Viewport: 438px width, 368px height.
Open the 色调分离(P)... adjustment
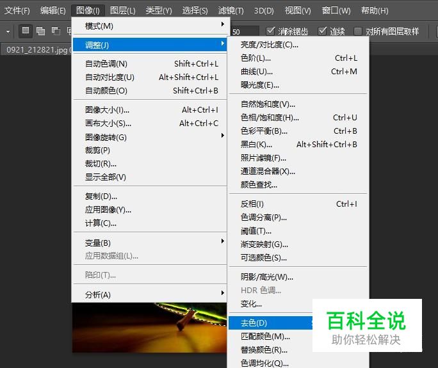[298, 217]
